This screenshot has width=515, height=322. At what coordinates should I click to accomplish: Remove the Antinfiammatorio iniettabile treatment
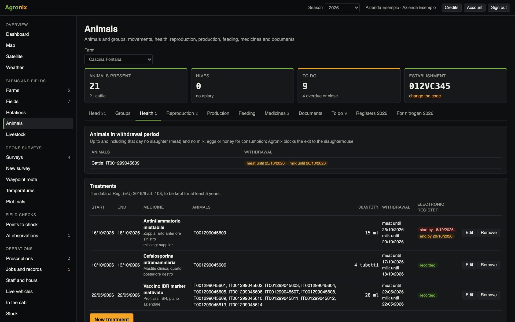[488, 233]
